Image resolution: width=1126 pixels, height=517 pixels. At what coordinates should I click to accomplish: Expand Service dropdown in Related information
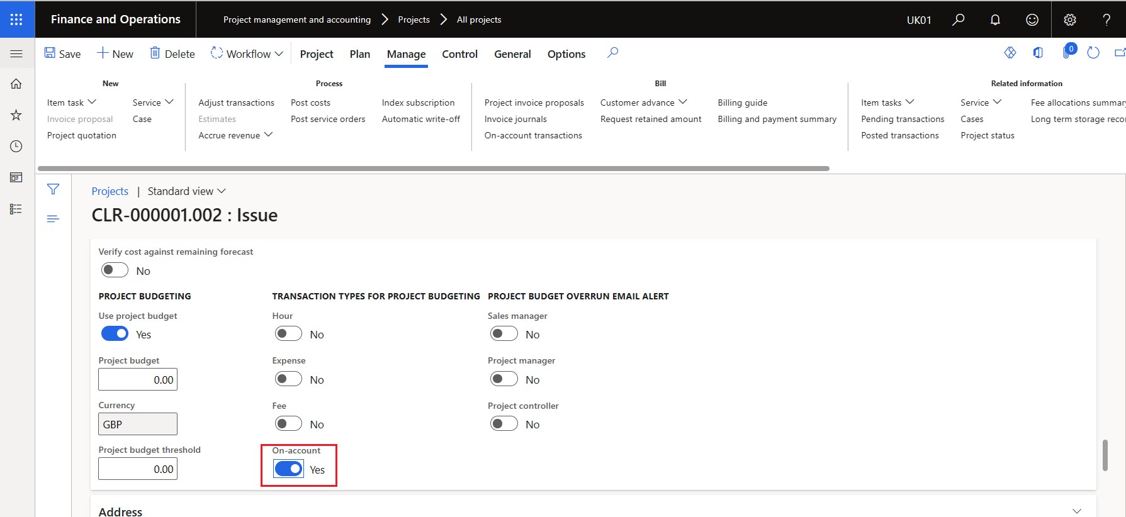981,103
